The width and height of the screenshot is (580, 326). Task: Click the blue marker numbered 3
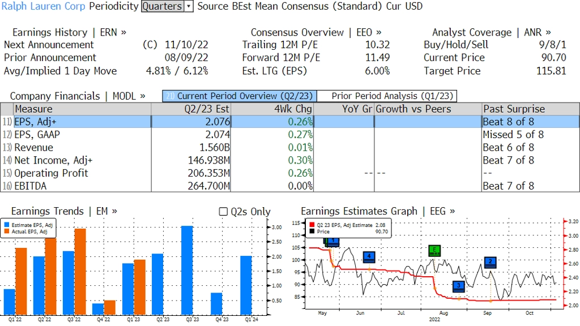459,286
